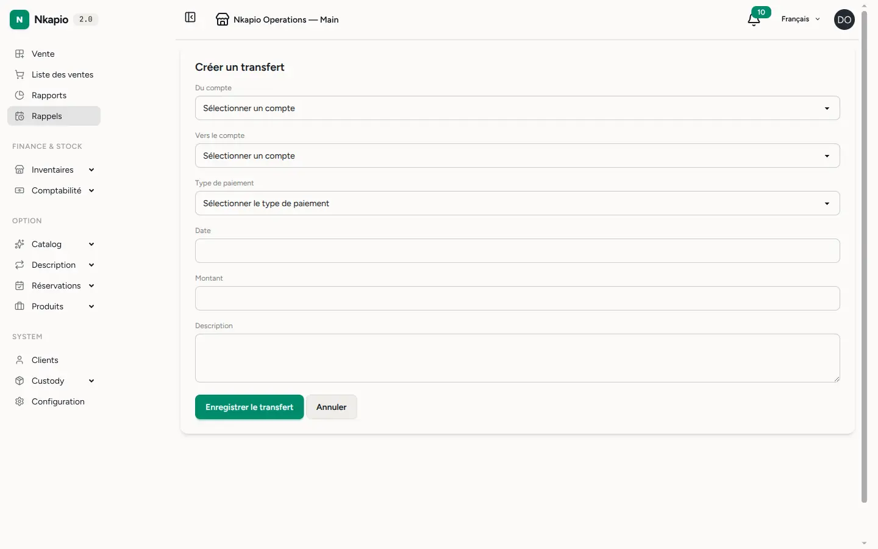The image size is (878, 549).
Task: Click Nkapio Operations — Main title
Action: tap(286, 20)
